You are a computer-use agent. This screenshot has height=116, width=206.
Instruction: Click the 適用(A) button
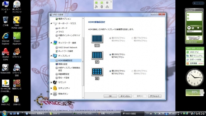coord(140,96)
